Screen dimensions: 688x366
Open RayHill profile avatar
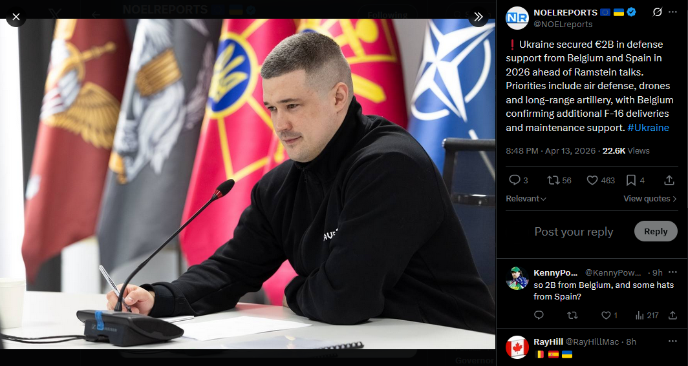(x=517, y=347)
